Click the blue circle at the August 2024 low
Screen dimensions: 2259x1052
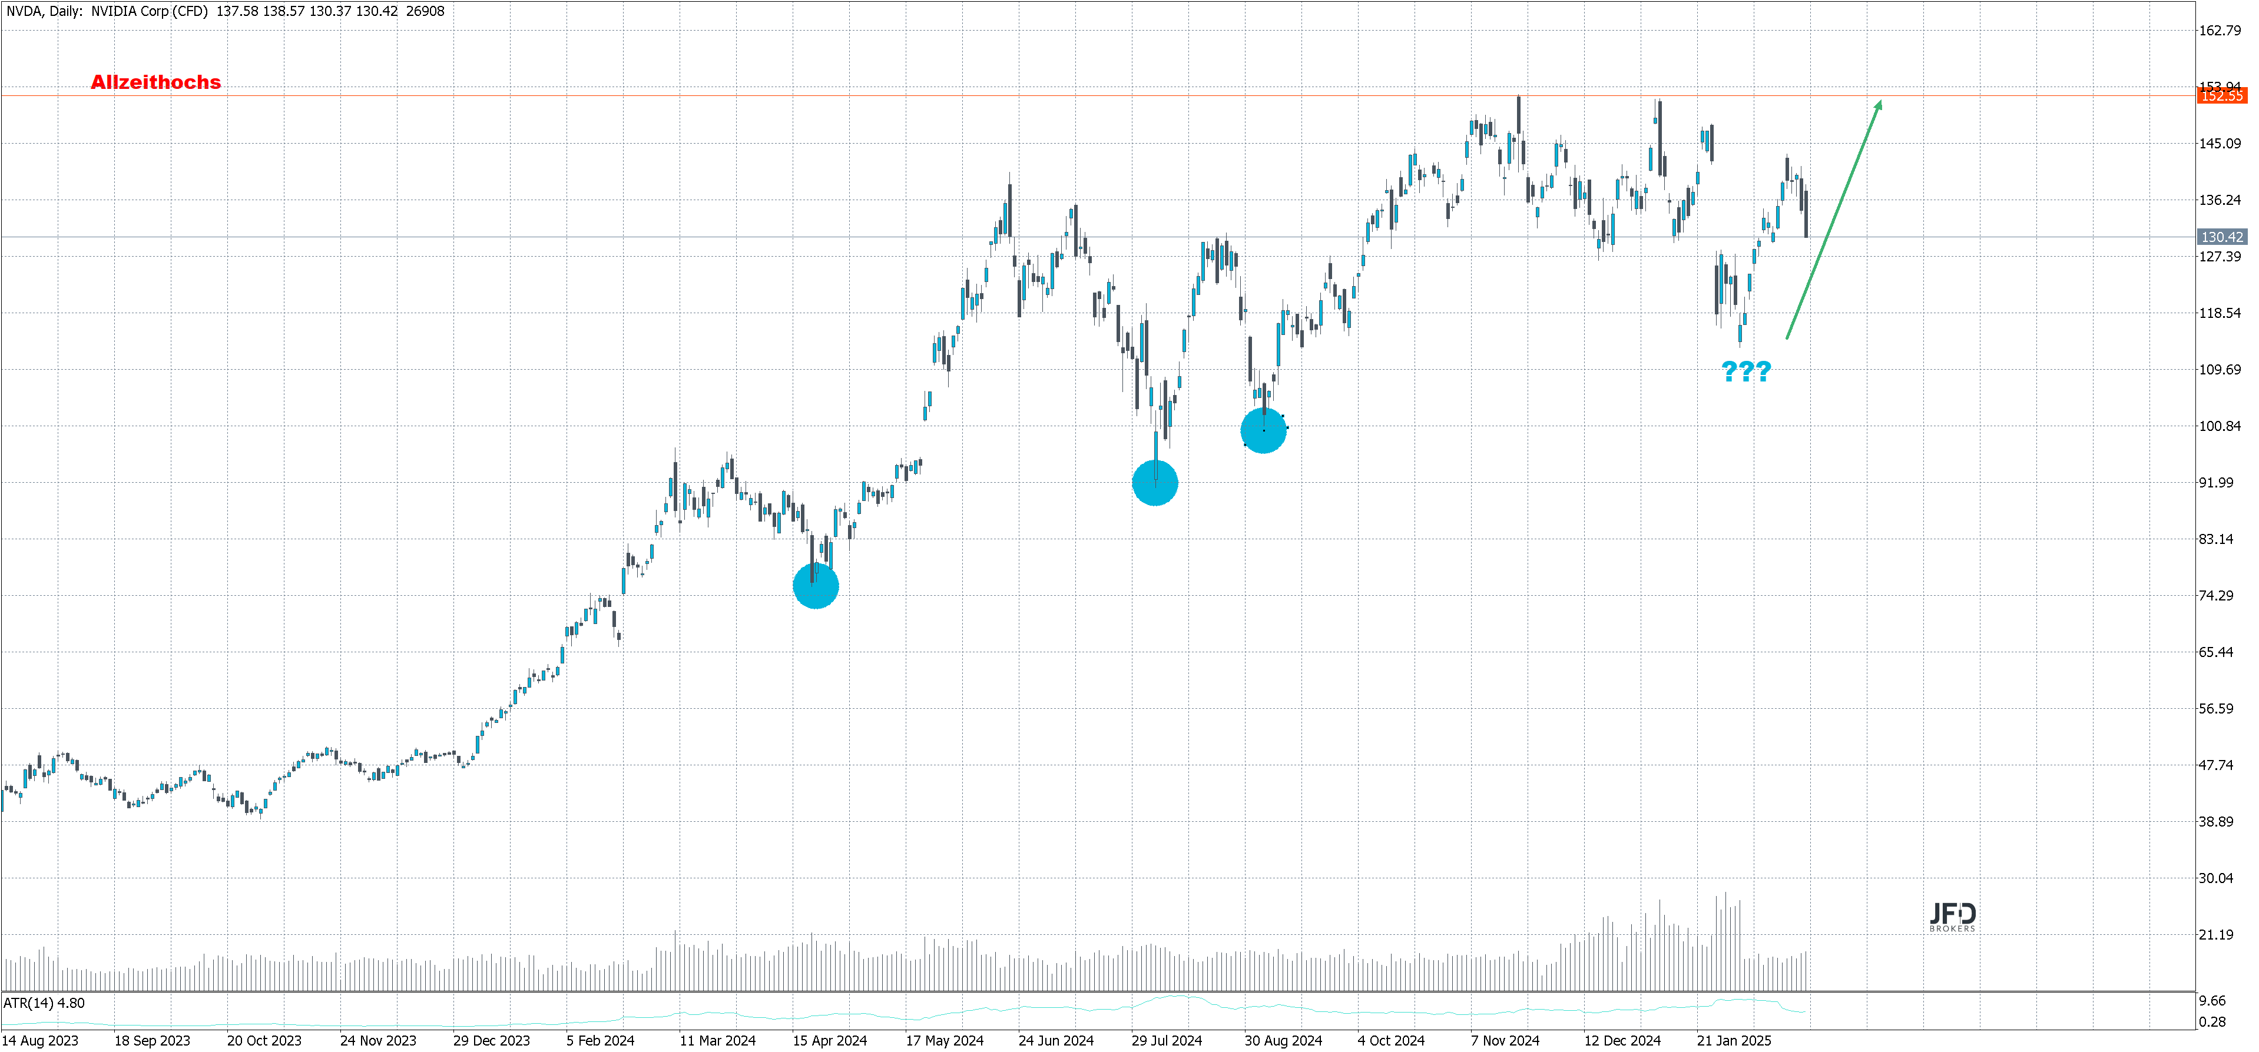1155,483
